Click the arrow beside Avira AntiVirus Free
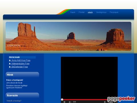This screenshot has width=137, height=103. tap(10, 60)
